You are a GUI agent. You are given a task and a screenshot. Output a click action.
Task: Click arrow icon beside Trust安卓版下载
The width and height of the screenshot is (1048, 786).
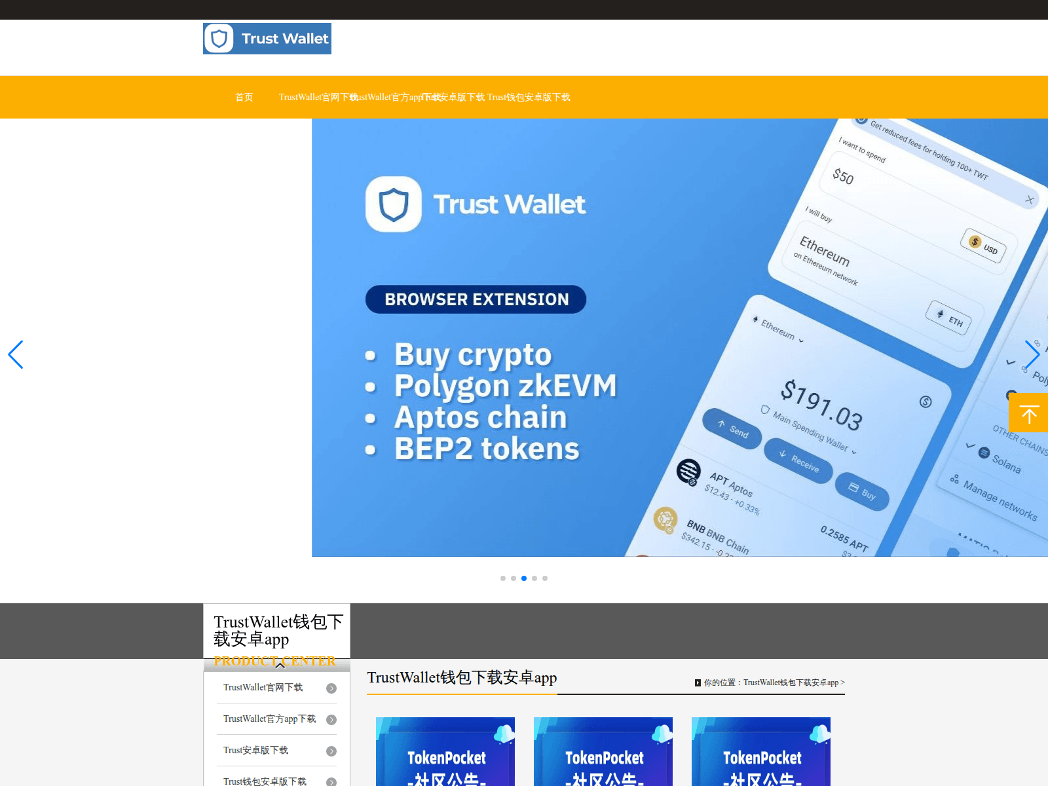pos(331,751)
